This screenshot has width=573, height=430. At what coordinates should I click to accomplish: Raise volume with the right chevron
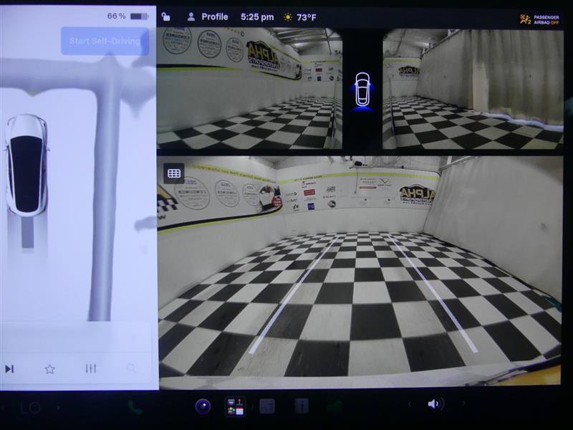click(x=463, y=403)
